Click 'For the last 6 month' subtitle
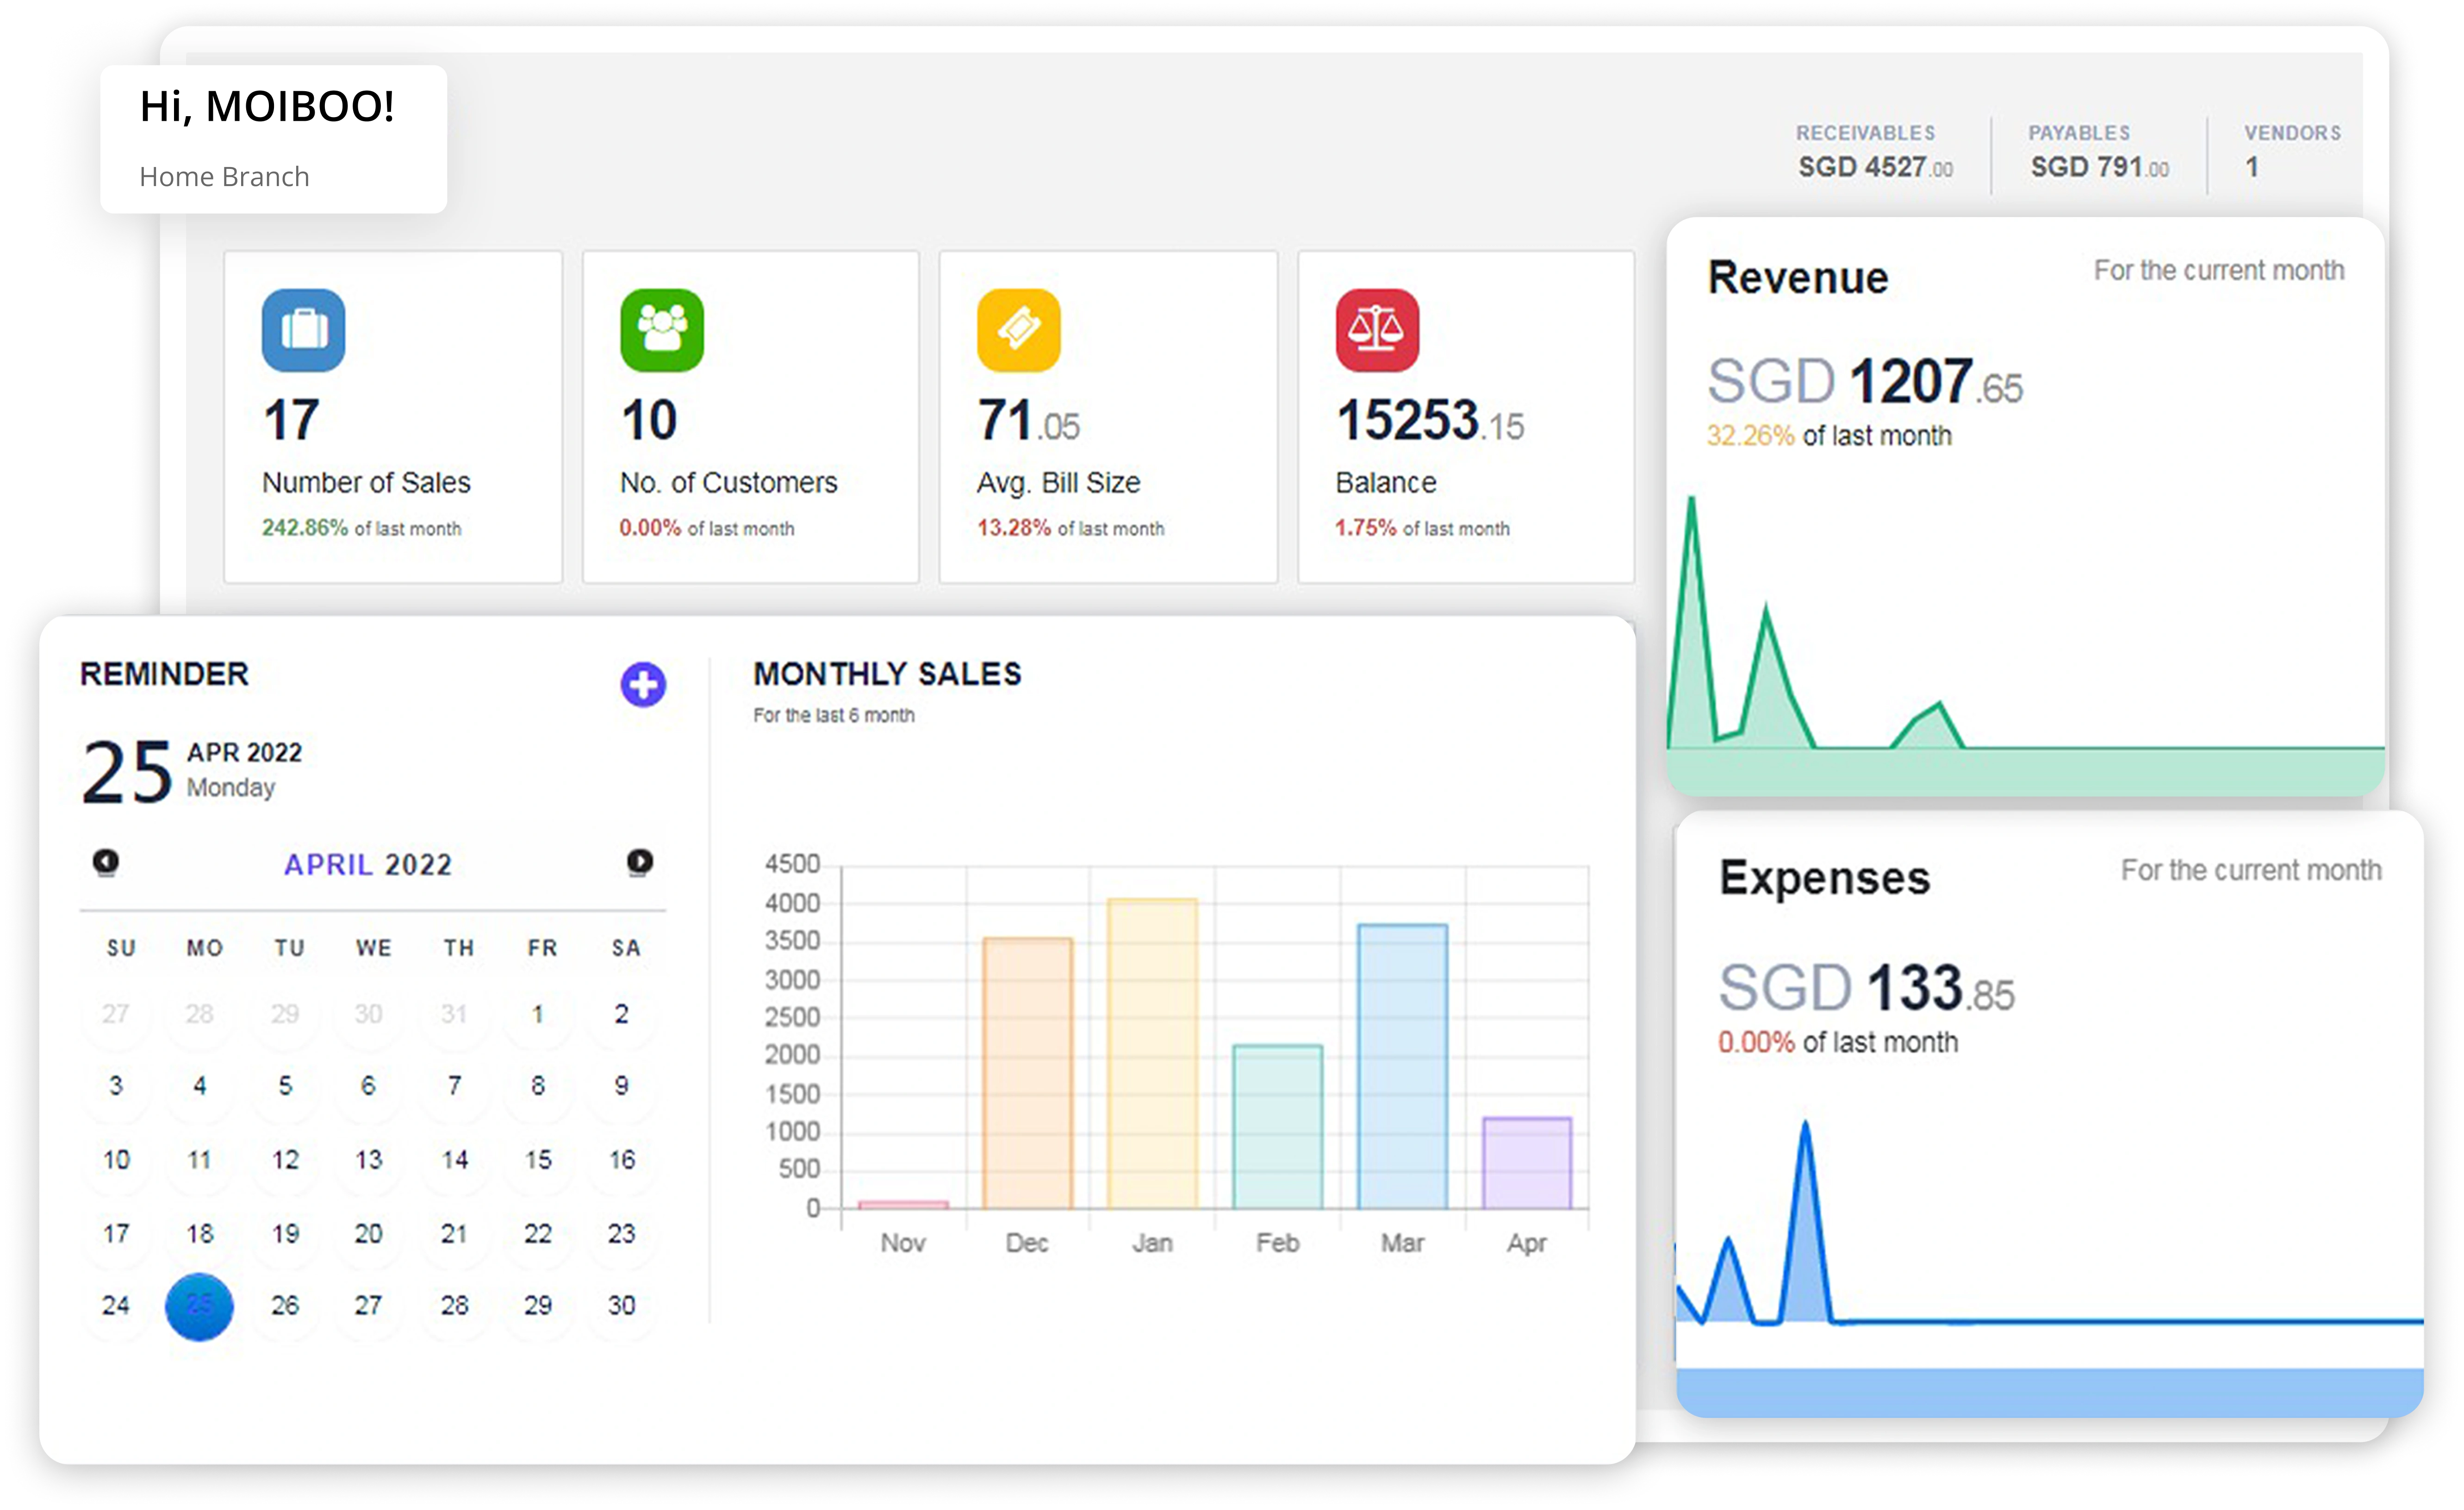Viewport: 2464px width, 1510px height. 833,715
